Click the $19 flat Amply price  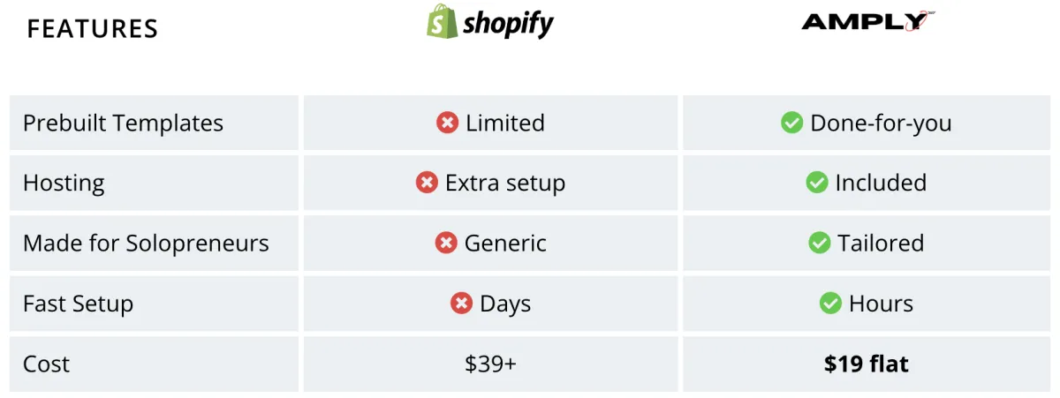pyautogui.click(x=867, y=364)
